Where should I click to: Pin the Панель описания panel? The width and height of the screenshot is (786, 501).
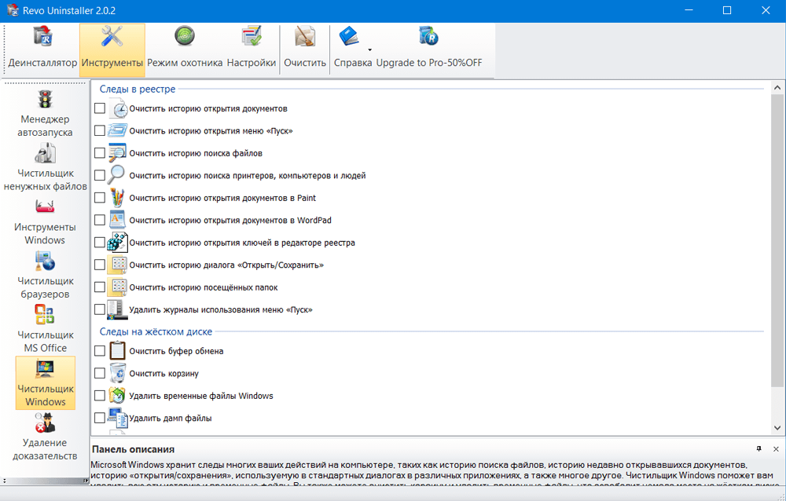[759, 449]
